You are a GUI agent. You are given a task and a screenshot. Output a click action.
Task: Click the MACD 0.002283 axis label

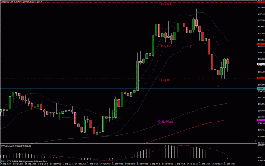(261, 145)
